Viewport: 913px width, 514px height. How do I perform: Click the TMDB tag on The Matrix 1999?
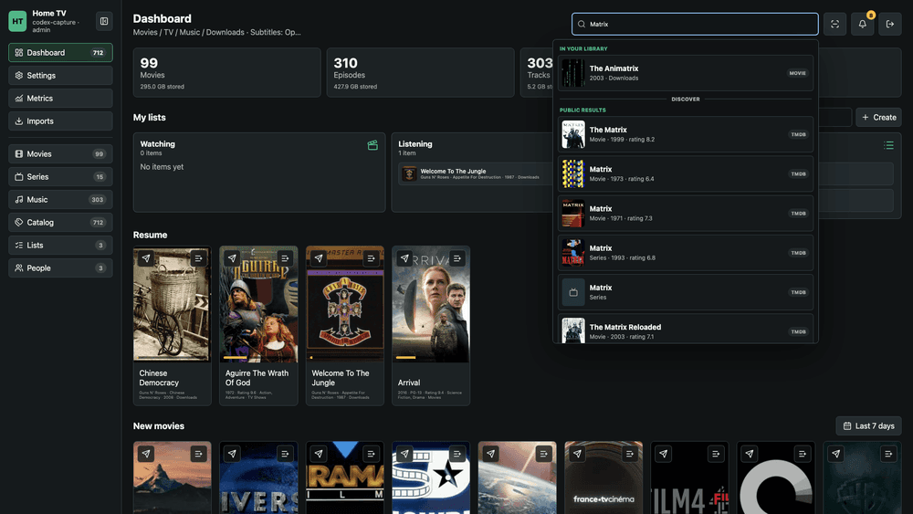[x=798, y=134]
